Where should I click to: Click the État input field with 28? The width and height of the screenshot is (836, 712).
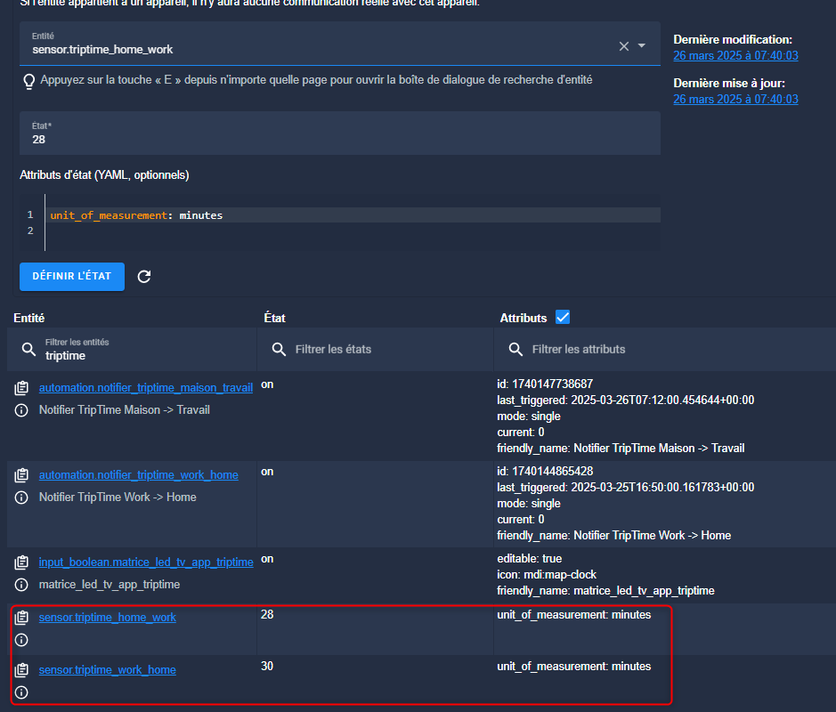tap(340, 133)
